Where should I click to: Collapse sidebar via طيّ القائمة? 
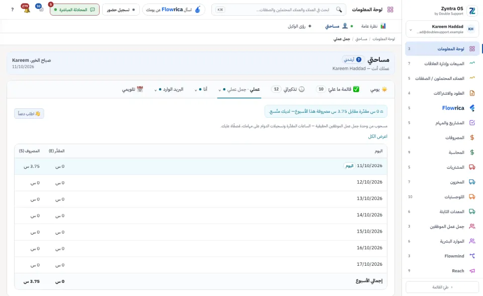pyautogui.click(x=442, y=287)
